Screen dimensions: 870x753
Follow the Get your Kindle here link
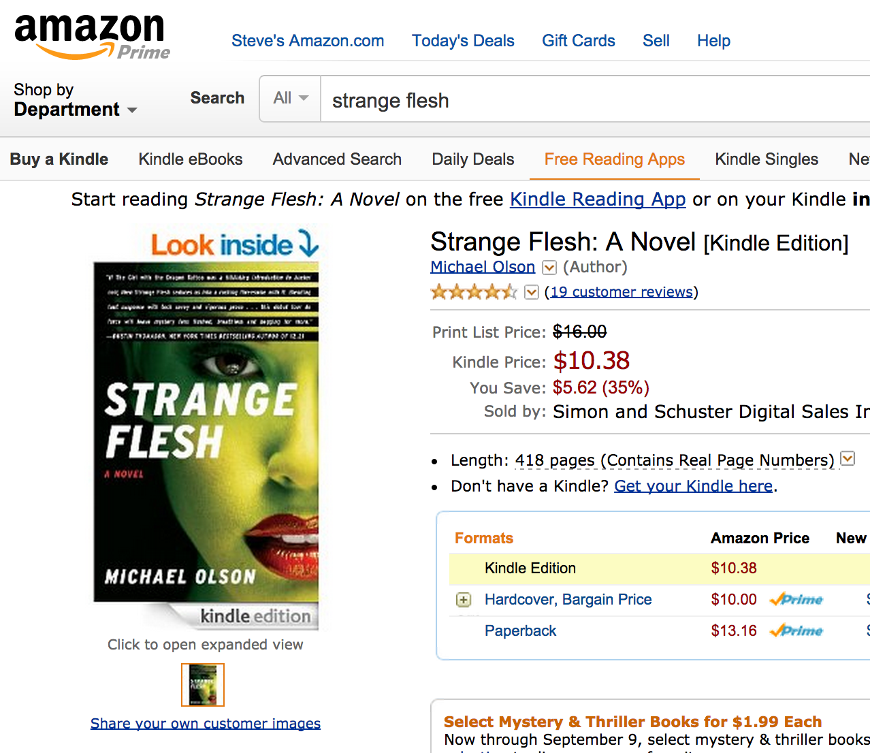pos(693,486)
